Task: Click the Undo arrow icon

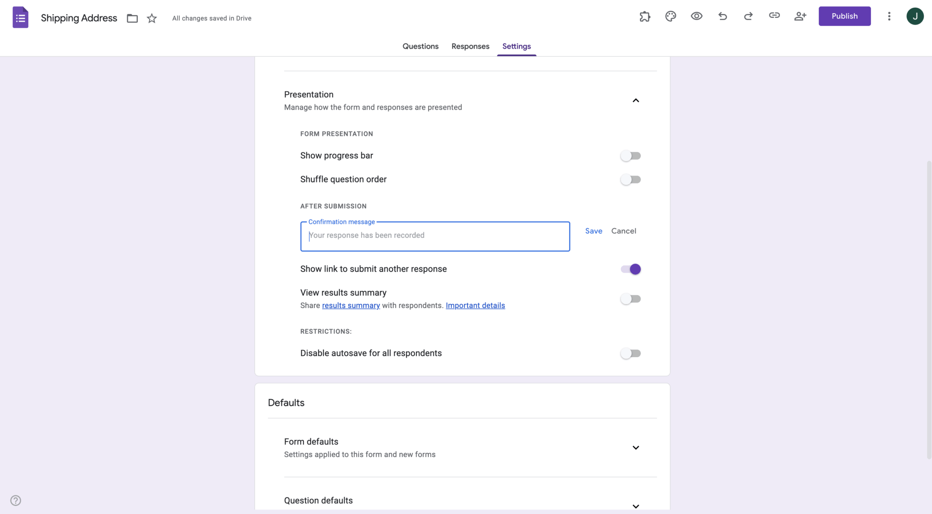Action: click(x=722, y=16)
